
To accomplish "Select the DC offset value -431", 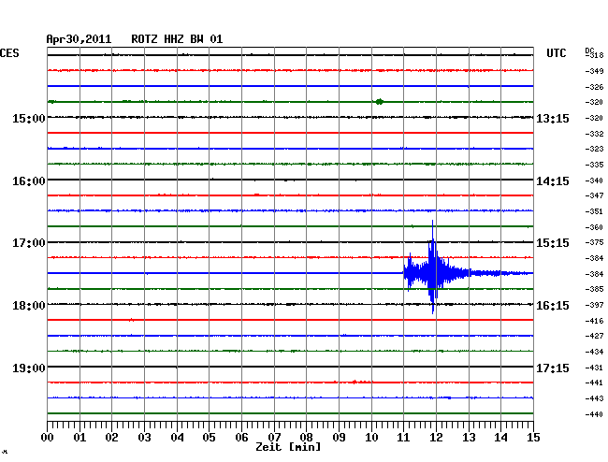I will pyautogui.click(x=594, y=368).
